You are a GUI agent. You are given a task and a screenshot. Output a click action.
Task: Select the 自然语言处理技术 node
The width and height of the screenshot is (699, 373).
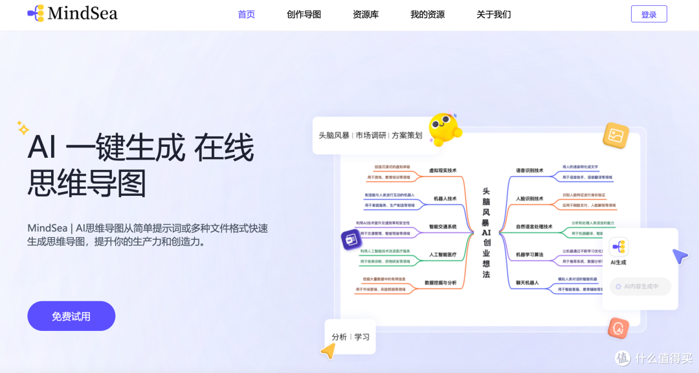click(x=534, y=226)
